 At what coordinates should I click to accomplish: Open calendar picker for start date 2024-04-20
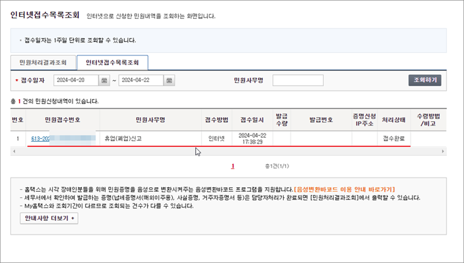104,80
